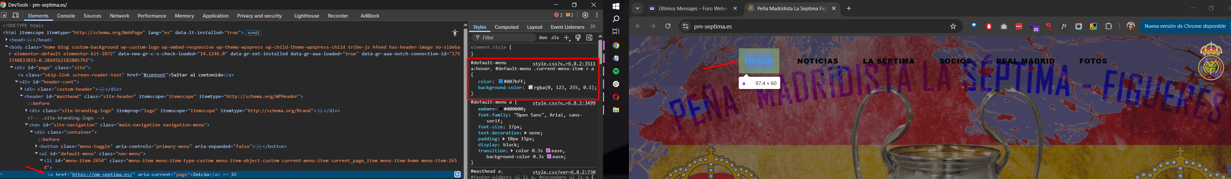1231x179 pixels.
Task: Open DevTools settings gear
Action: click(585, 15)
